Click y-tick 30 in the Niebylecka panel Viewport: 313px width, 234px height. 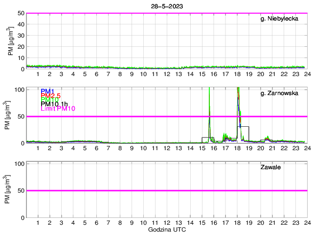point(21,36)
